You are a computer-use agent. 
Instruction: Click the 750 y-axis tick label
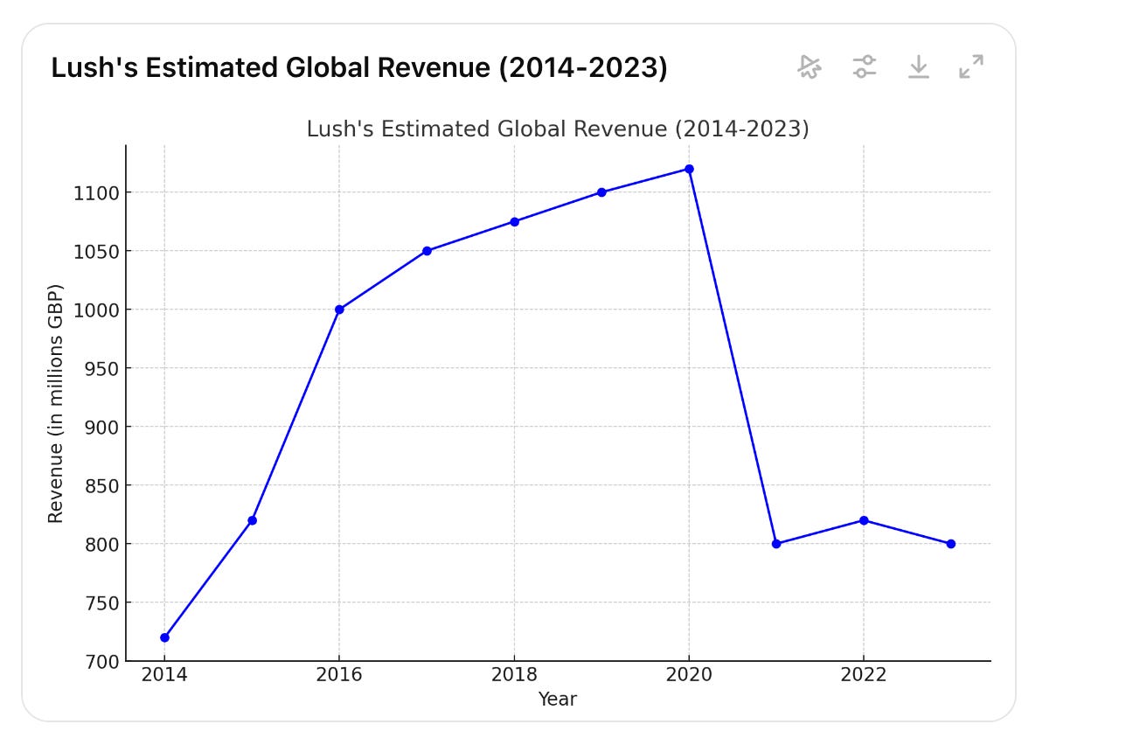(x=101, y=602)
